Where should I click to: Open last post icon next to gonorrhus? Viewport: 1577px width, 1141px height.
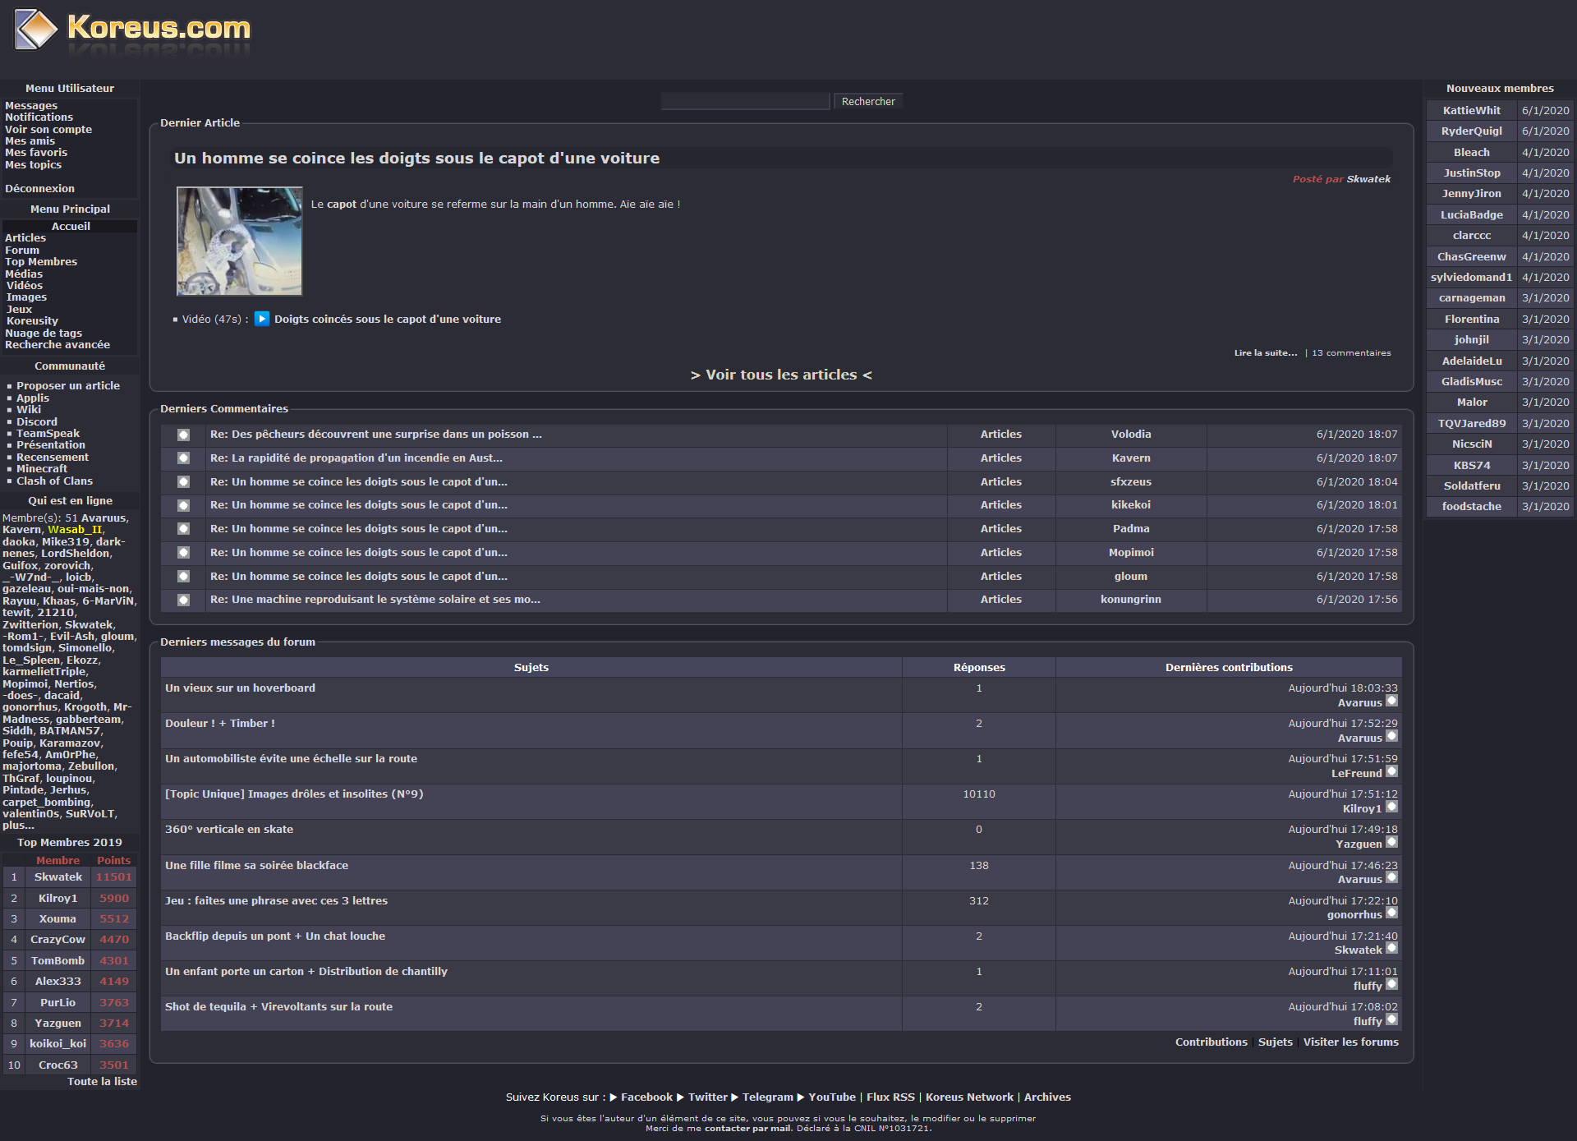point(1391,913)
